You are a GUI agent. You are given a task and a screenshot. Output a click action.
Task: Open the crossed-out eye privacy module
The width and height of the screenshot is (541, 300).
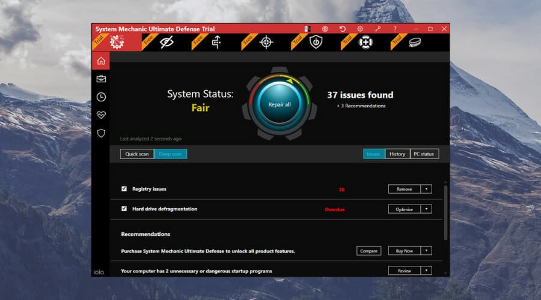point(167,43)
